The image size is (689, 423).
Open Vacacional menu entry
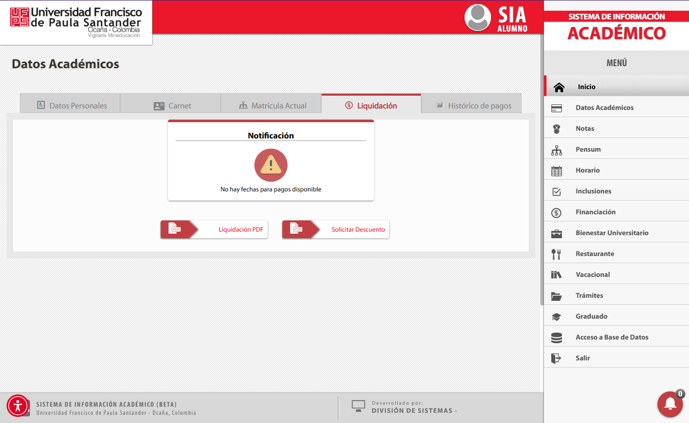click(x=616, y=274)
